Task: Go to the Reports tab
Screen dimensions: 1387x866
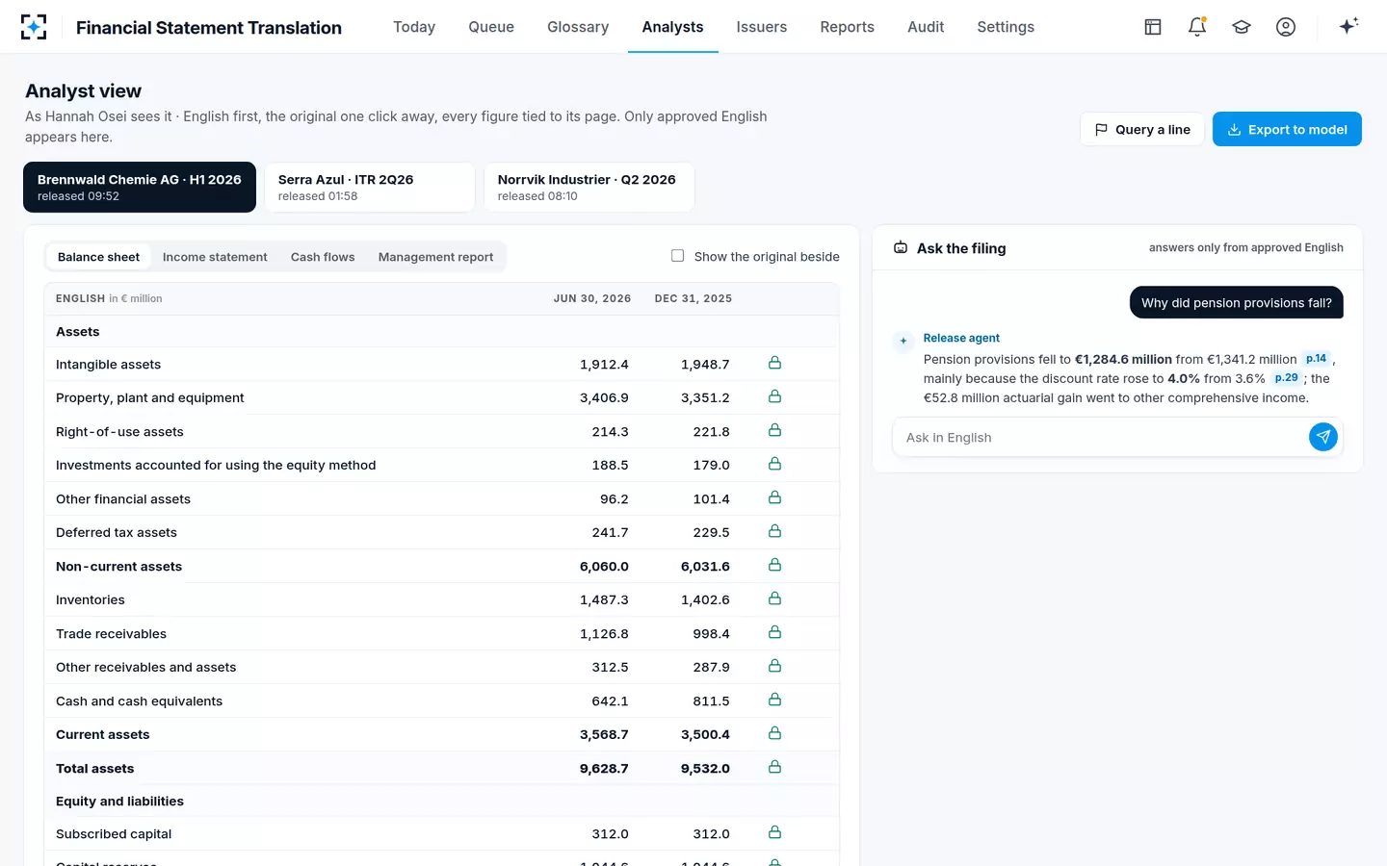Action: pos(848,27)
